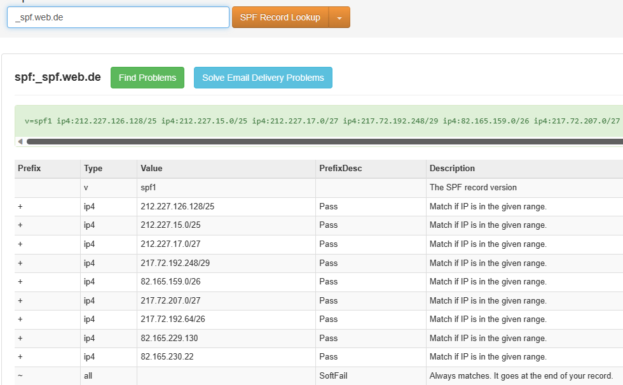
Task: Click the horizontal scrollbar of the SPF record
Action: pyautogui.click(x=324, y=141)
